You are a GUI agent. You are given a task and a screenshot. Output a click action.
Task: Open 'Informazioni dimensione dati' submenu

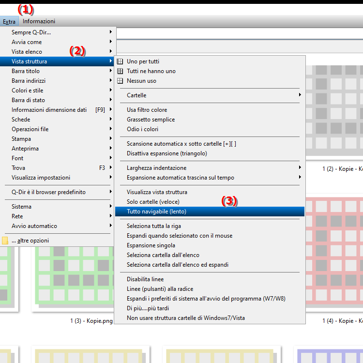click(x=57, y=110)
